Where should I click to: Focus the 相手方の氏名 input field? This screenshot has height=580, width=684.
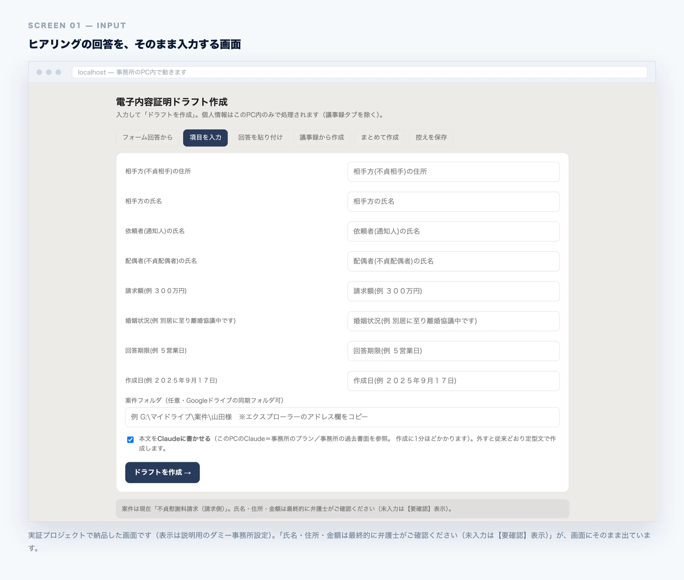click(453, 202)
